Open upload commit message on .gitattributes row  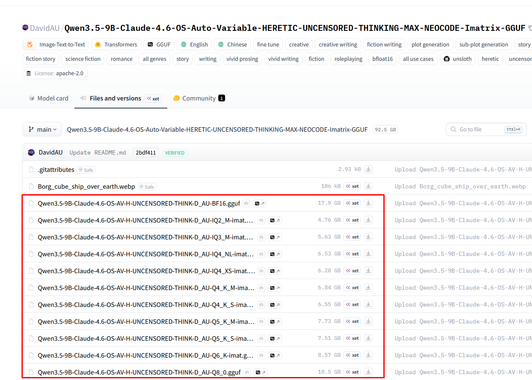click(x=463, y=169)
